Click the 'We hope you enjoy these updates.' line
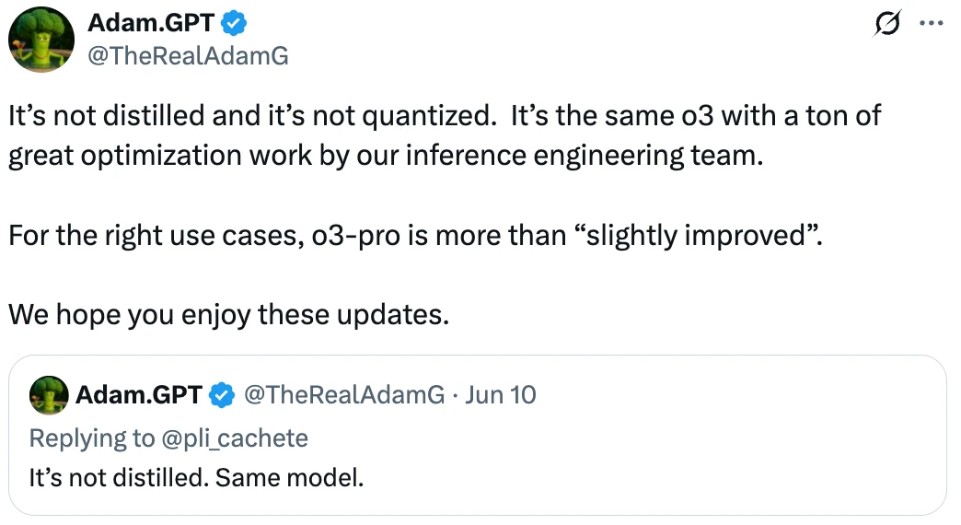This screenshot has height=525, width=961. click(x=228, y=315)
